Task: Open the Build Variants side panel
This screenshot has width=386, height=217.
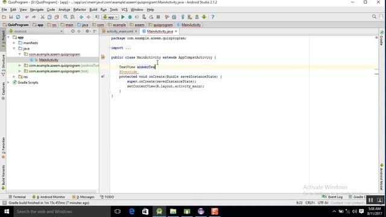Action: pyautogui.click(x=3, y=177)
